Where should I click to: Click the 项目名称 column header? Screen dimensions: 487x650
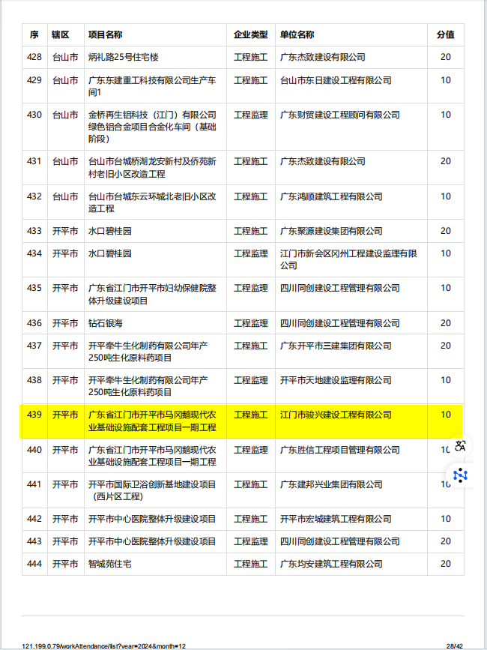coord(105,34)
